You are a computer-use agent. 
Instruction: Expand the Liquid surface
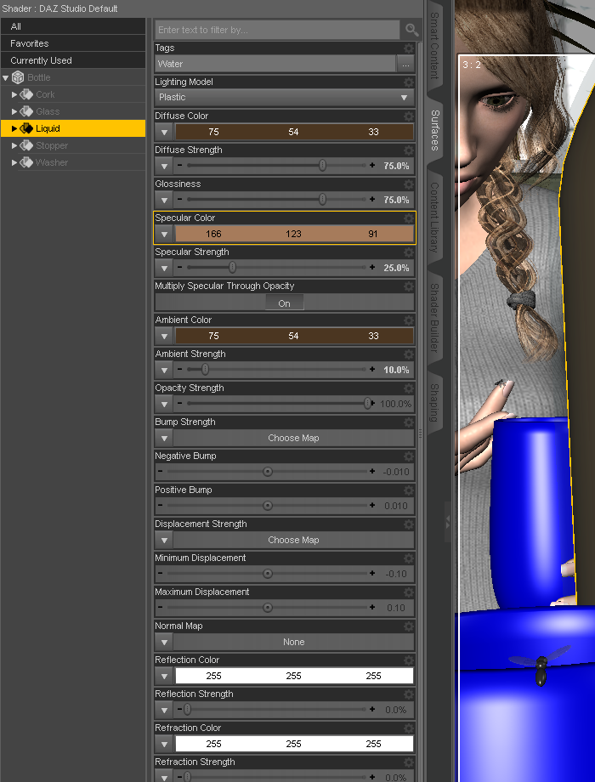[14, 128]
